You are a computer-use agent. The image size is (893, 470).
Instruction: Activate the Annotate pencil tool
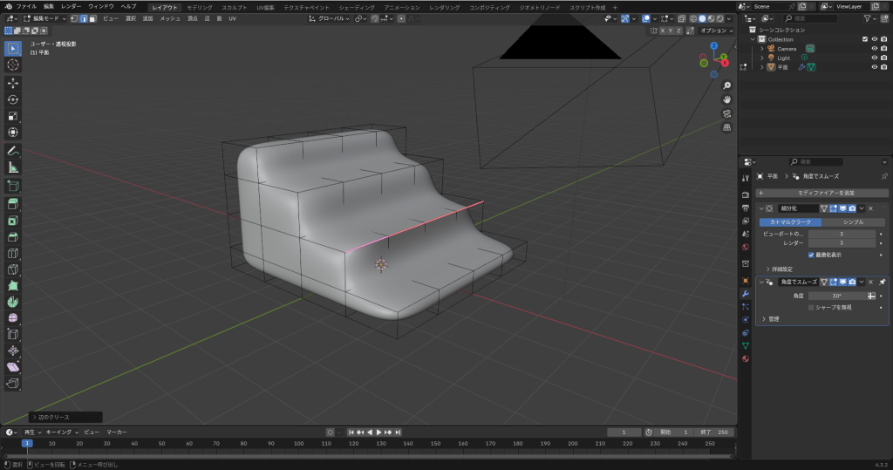pyautogui.click(x=13, y=151)
